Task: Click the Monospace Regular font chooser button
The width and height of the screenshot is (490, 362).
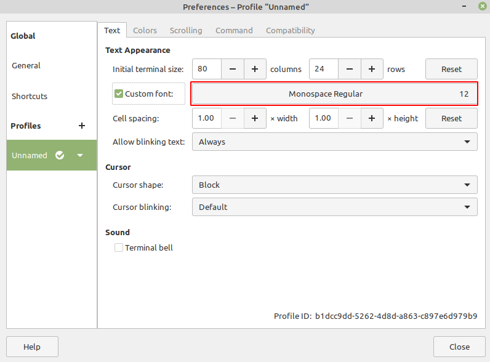Action: pos(334,94)
